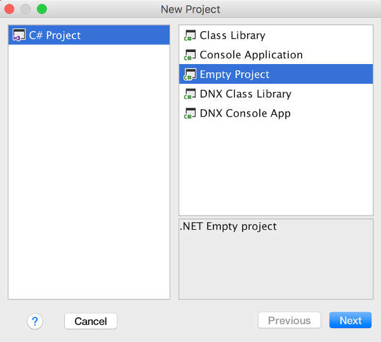Close the New Project dialog window

tap(10, 10)
